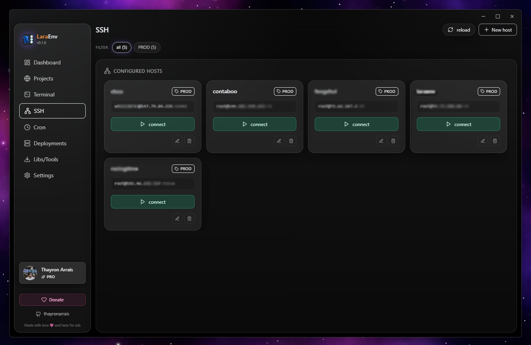Click the PROD tag on contaboo card

285,91
